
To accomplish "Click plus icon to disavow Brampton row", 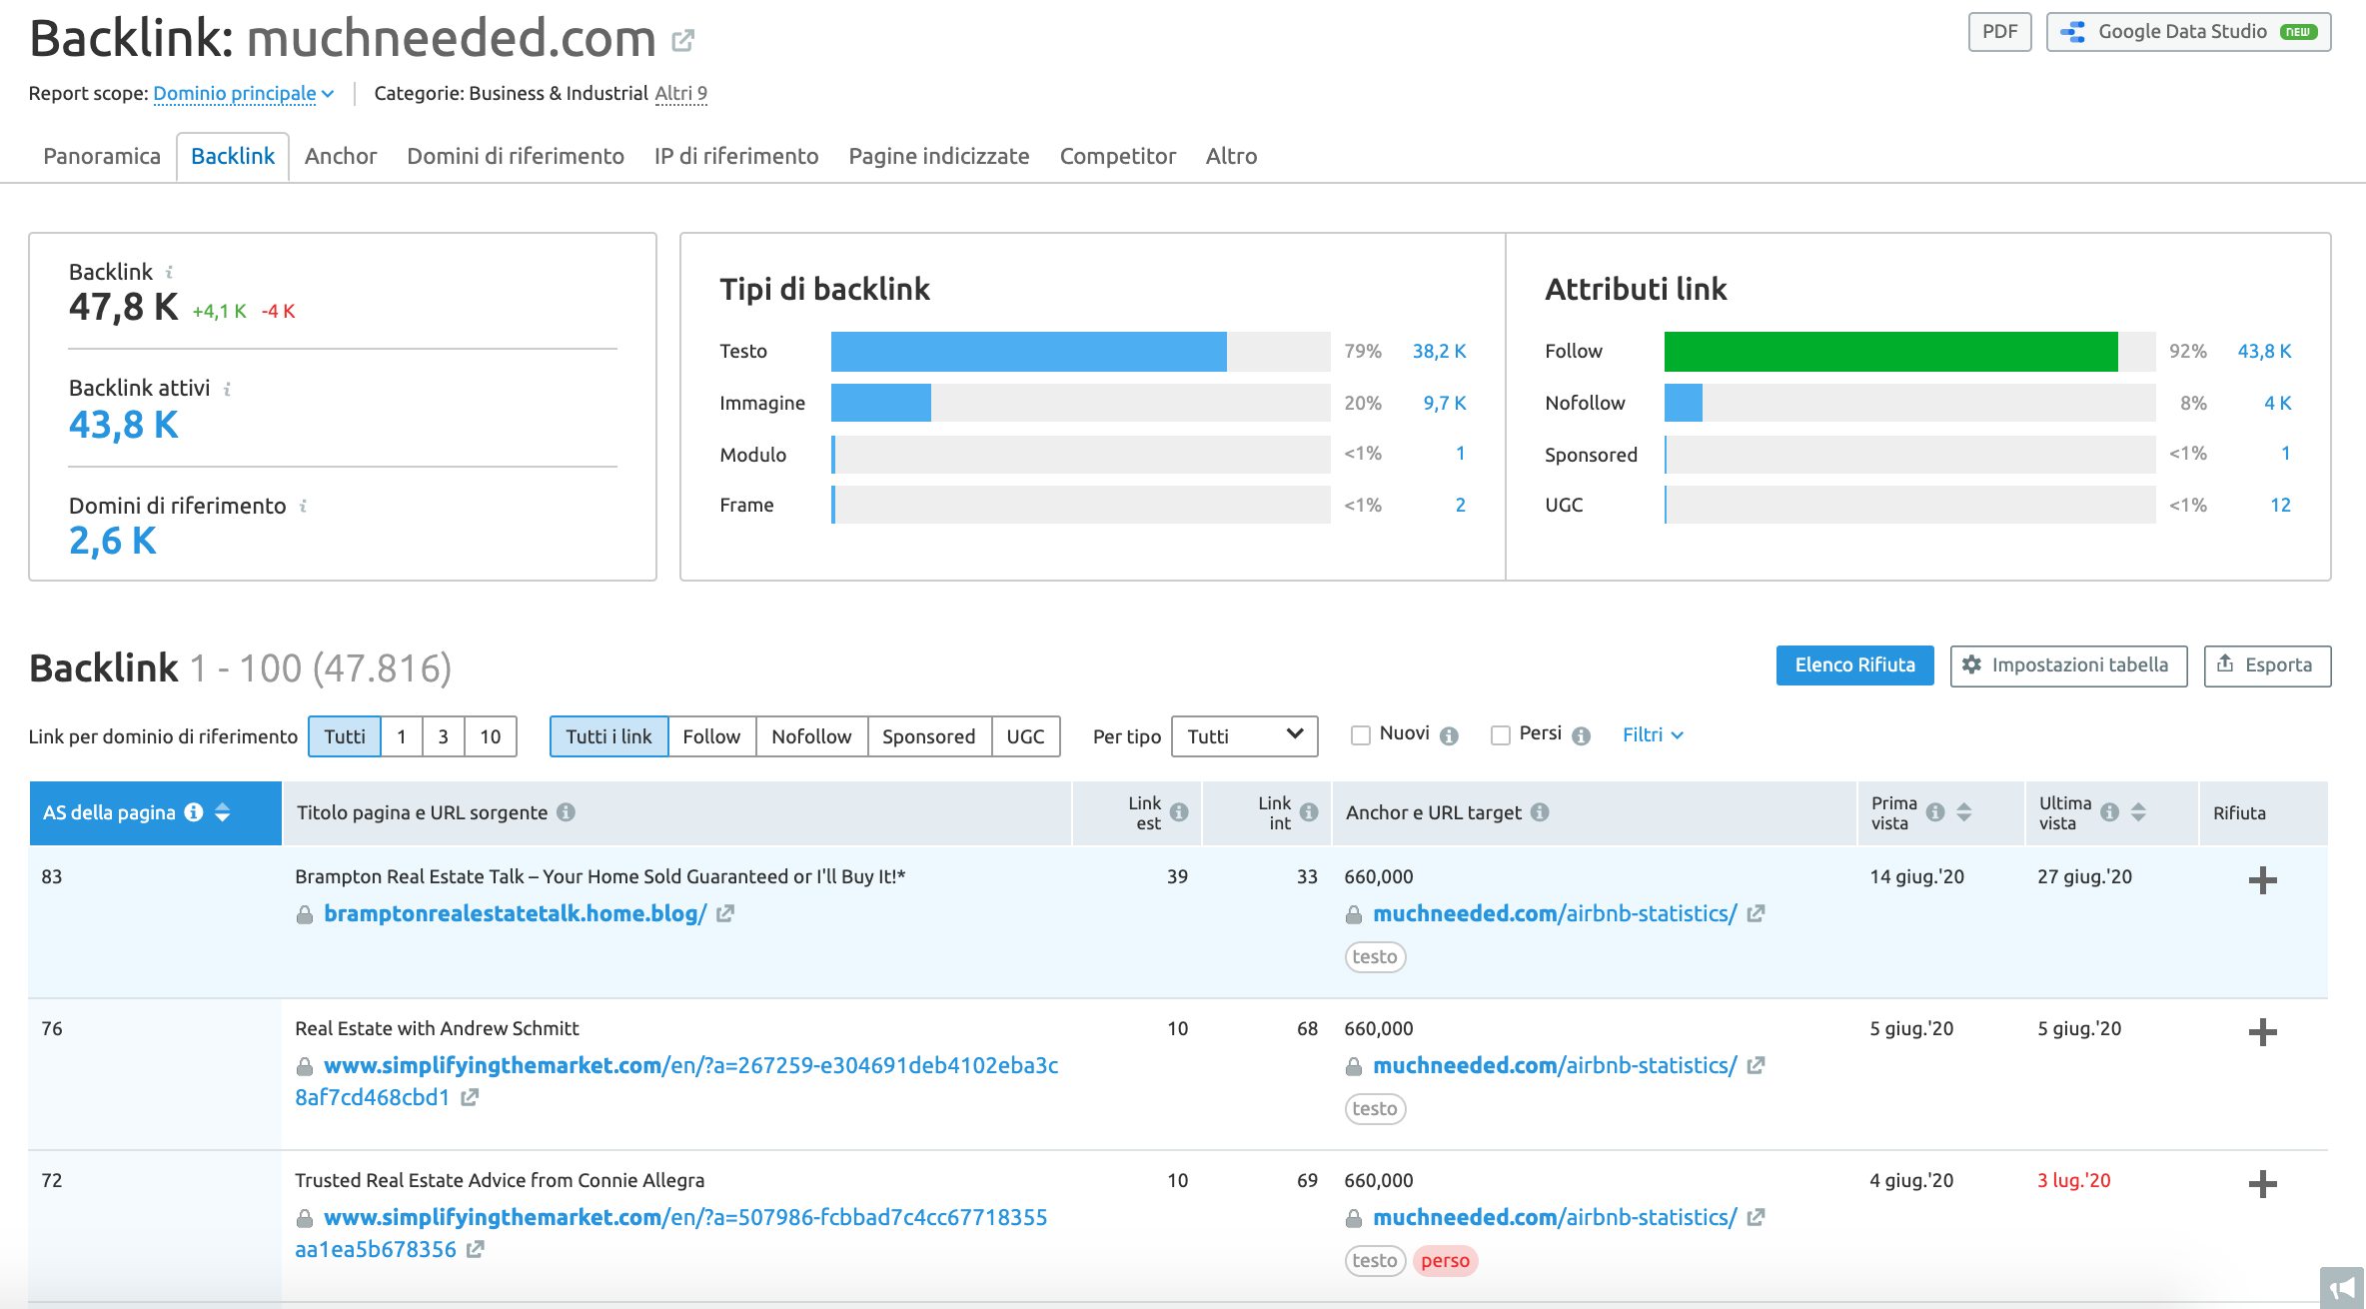I will click(x=2262, y=880).
